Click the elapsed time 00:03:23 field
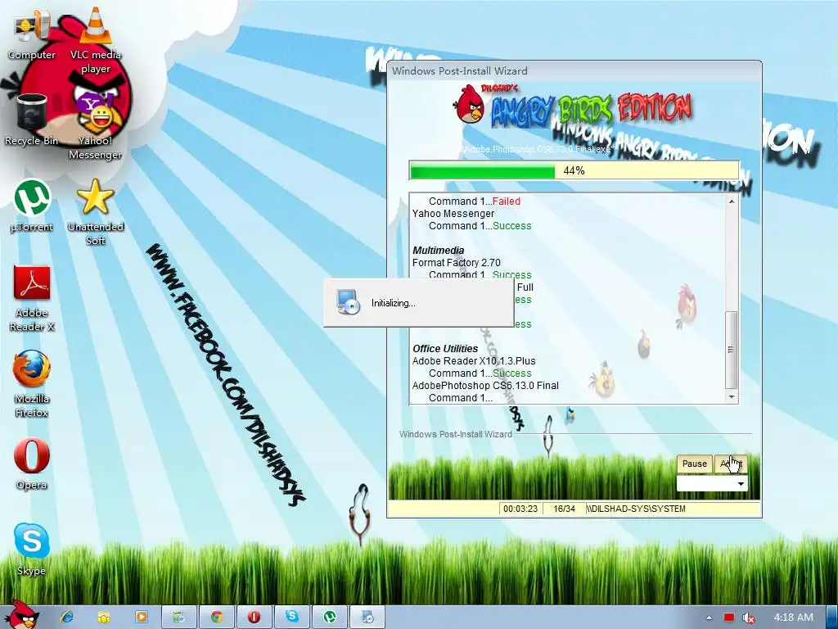 pos(520,509)
